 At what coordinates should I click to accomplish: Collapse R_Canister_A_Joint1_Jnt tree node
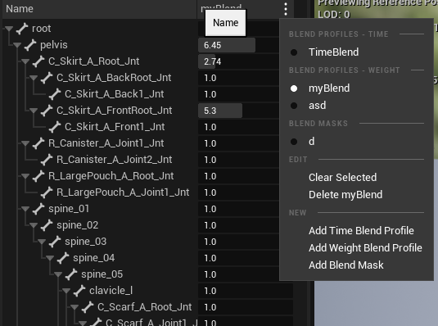pos(25,143)
